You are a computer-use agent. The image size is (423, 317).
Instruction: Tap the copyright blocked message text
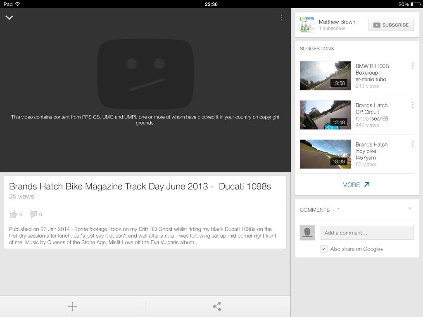(145, 120)
